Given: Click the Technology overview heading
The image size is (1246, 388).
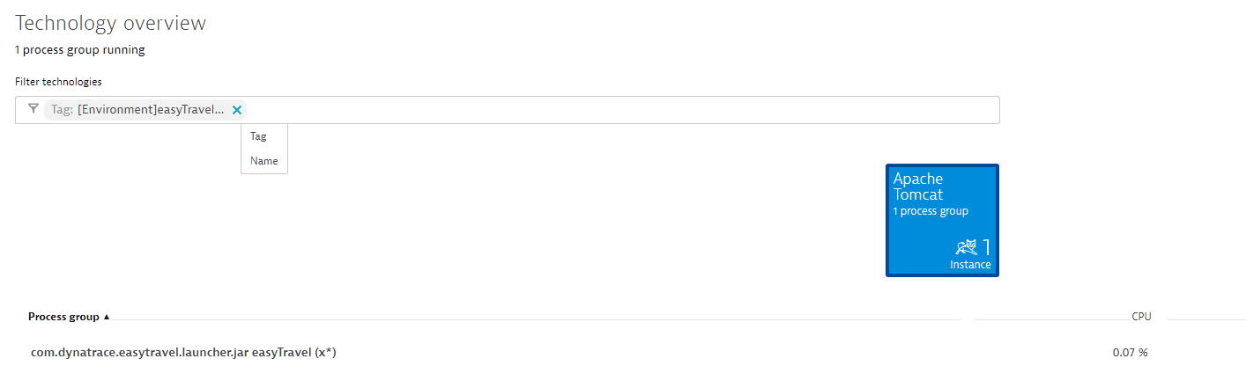Looking at the screenshot, I should click(111, 23).
